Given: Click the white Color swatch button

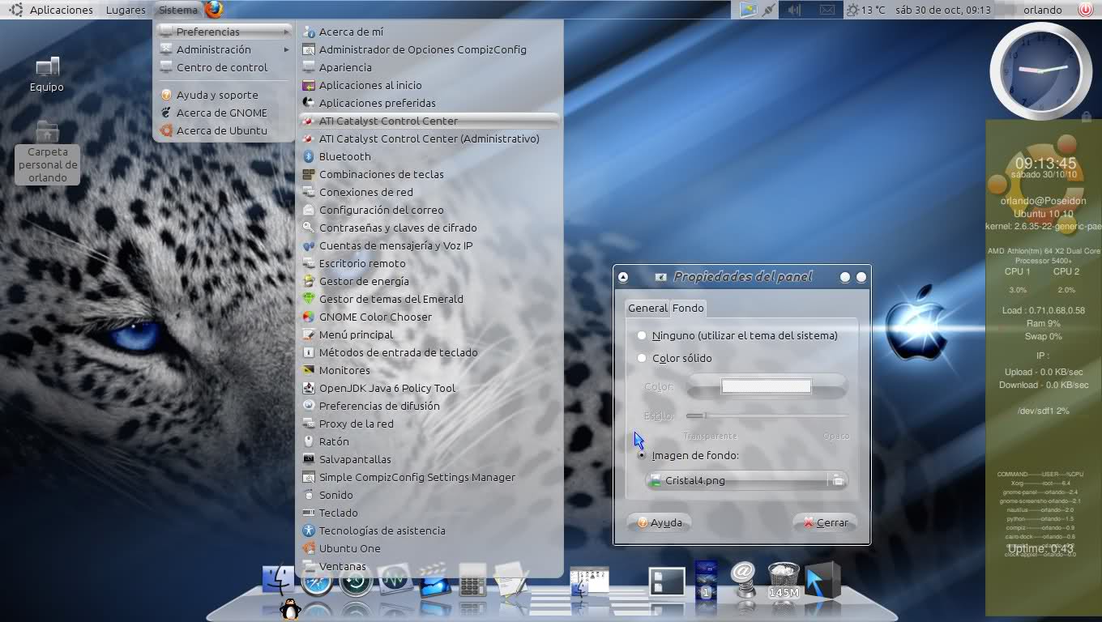Looking at the screenshot, I should (x=766, y=386).
